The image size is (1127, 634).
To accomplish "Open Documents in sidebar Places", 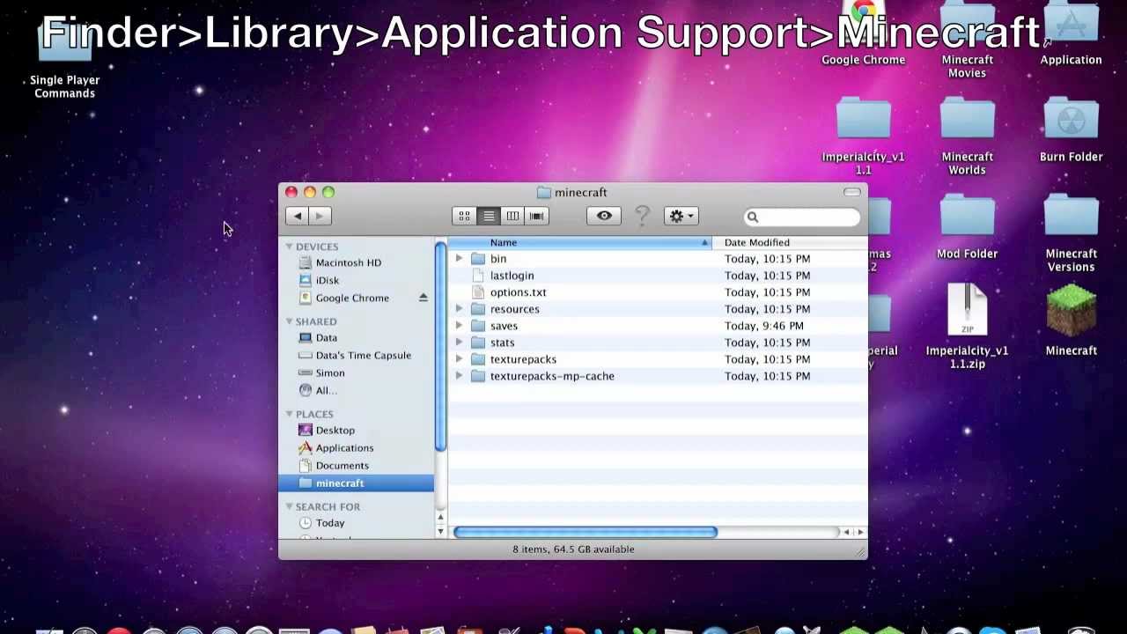I will click(x=342, y=465).
